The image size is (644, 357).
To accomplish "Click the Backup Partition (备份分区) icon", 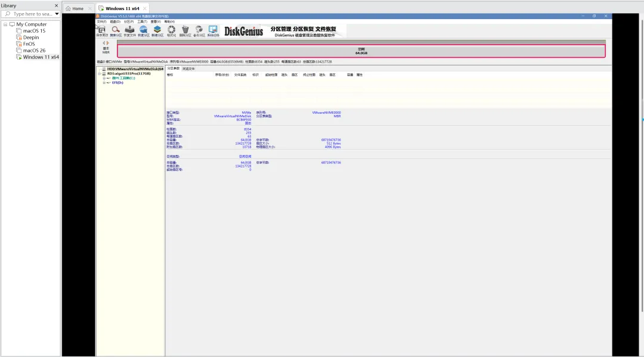I will (199, 30).
